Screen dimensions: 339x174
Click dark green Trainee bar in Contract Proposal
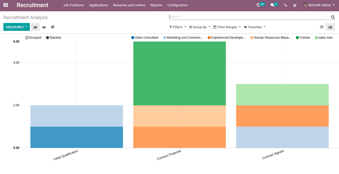click(179, 73)
